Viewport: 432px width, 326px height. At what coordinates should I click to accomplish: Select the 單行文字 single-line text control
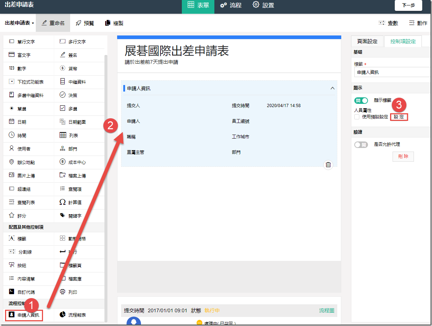point(28,42)
